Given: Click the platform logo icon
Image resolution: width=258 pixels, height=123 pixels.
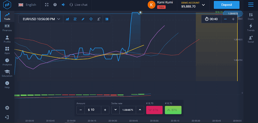Looking at the screenshot, I should click(x=7, y=5).
